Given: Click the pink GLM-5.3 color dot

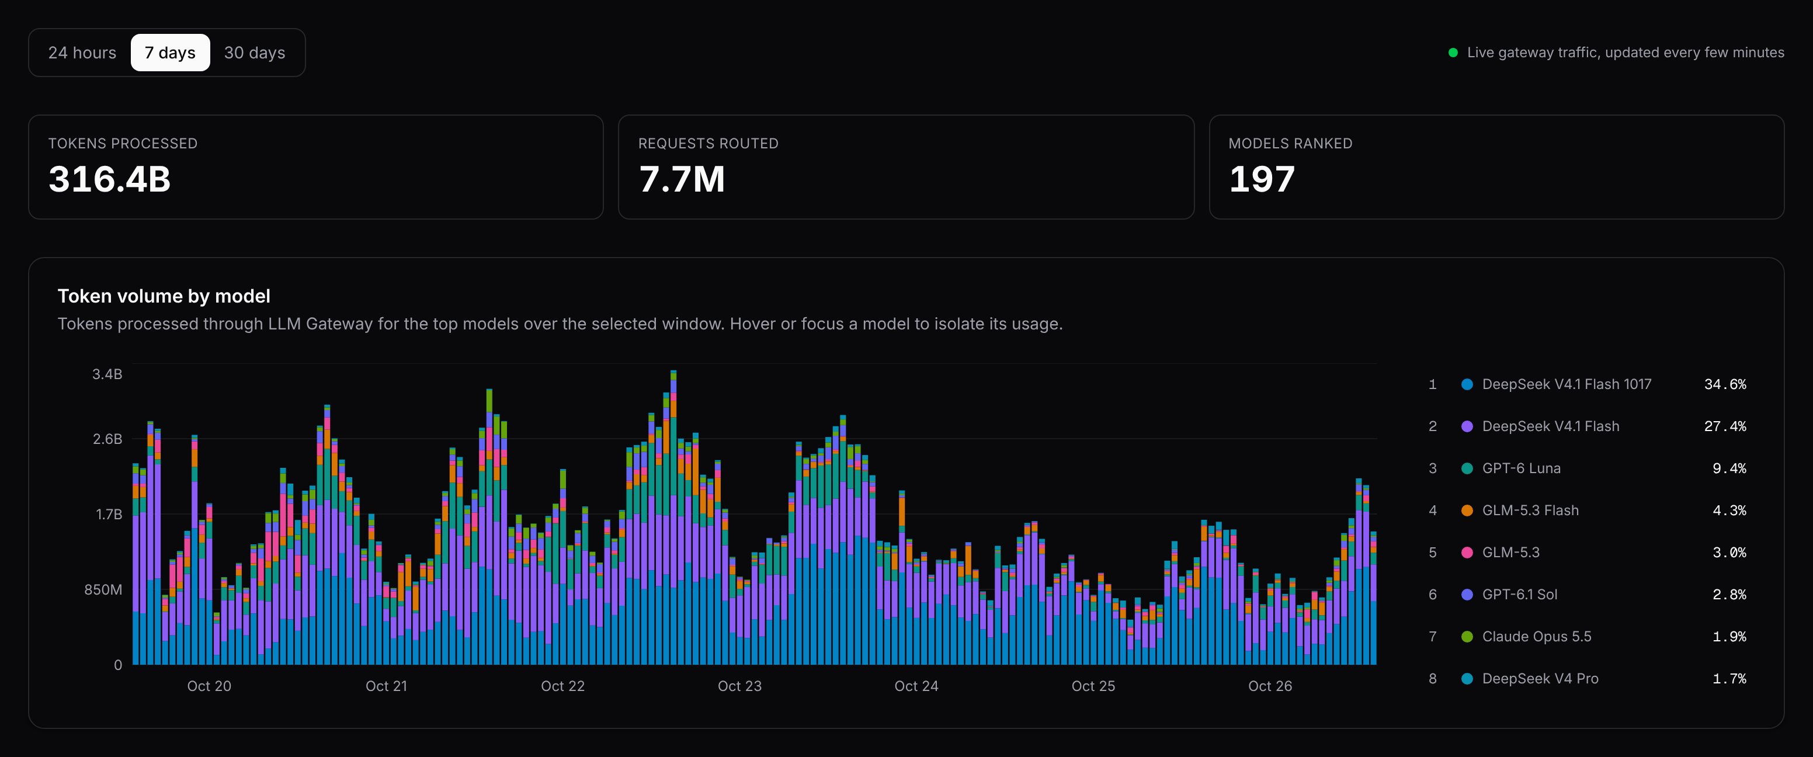Looking at the screenshot, I should click(x=1467, y=553).
